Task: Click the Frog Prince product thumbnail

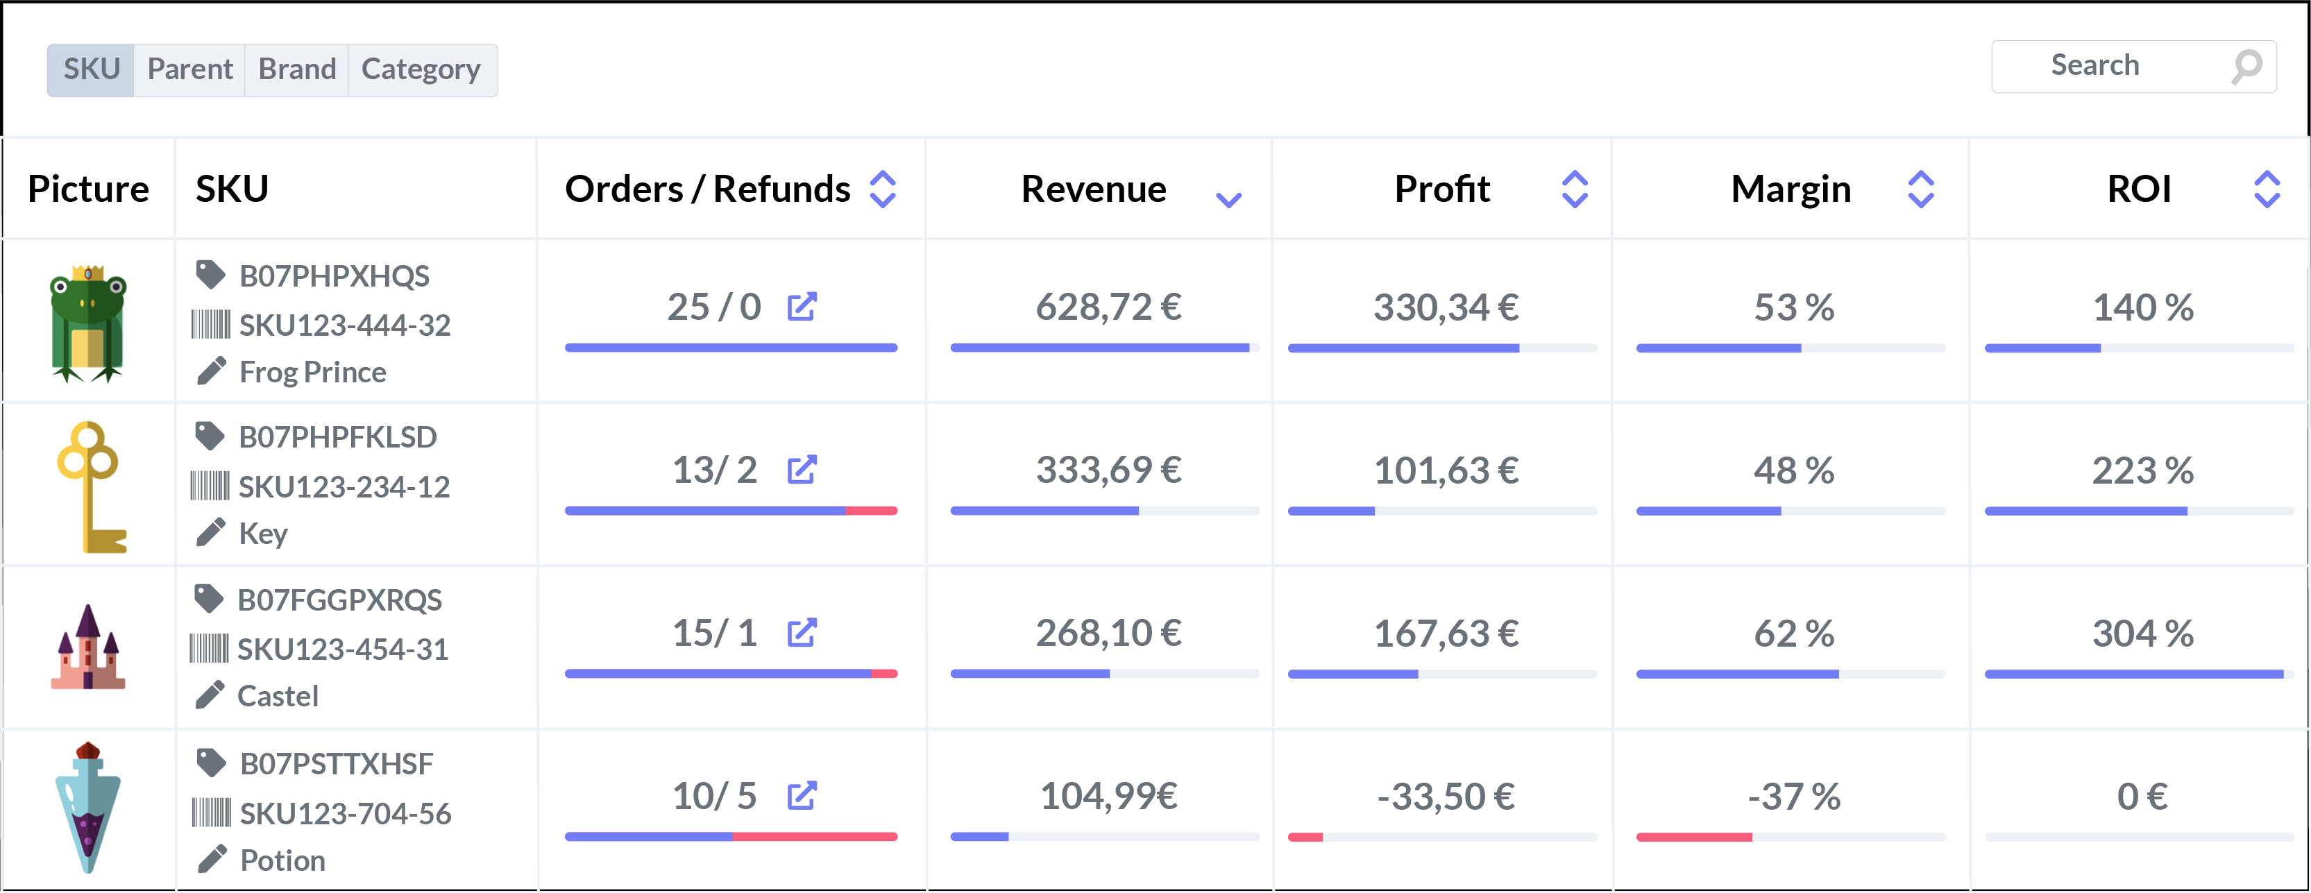Action: 88,323
